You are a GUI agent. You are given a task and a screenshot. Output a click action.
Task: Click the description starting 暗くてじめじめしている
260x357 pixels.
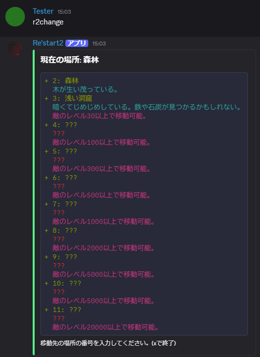pyautogui.click(x=146, y=107)
